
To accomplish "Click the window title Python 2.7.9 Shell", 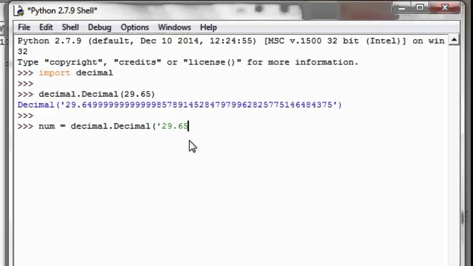I will point(62,11).
